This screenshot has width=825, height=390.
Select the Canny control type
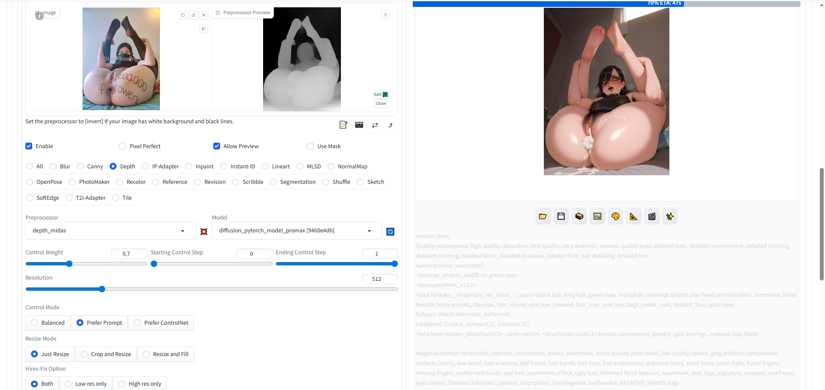point(80,166)
